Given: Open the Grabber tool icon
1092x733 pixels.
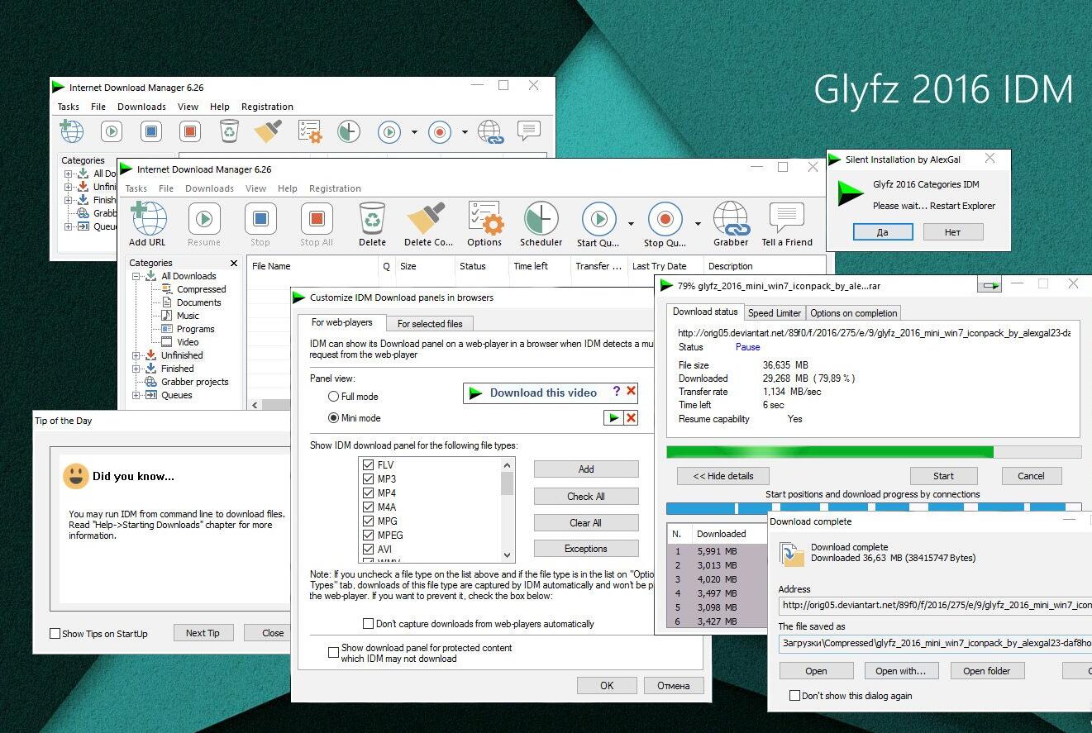Looking at the screenshot, I should point(731,219).
